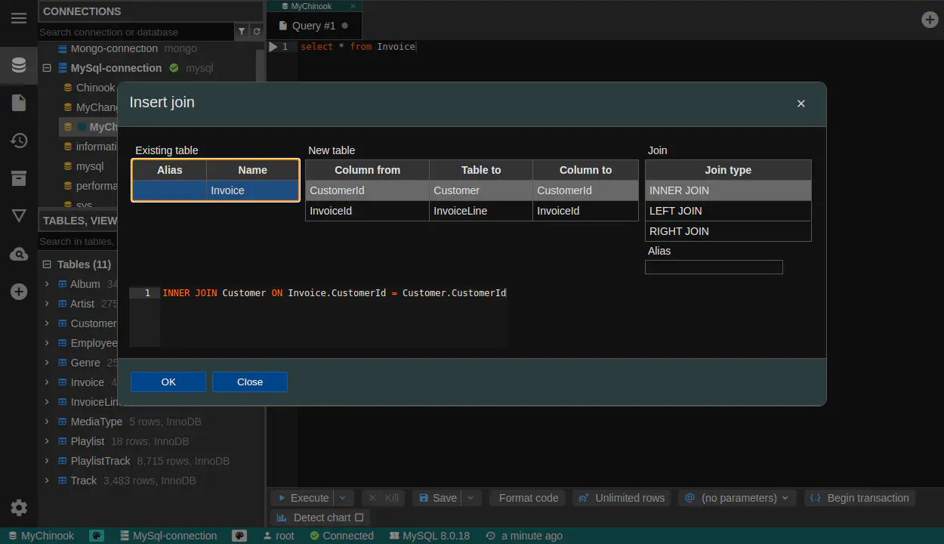This screenshot has width=944, height=544.
Task: Open the database connections sidebar icon
Action: click(x=19, y=65)
